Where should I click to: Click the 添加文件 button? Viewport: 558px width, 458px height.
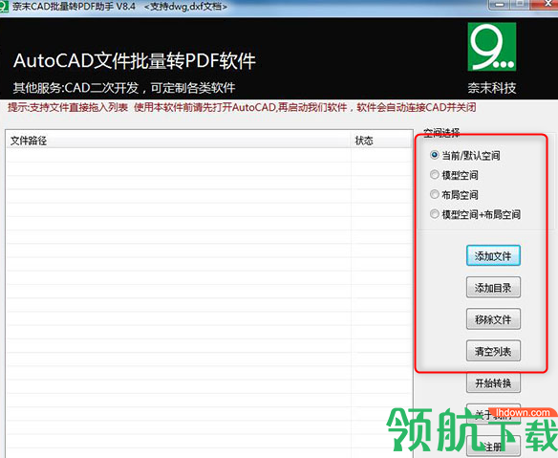pyautogui.click(x=493, y=255)
